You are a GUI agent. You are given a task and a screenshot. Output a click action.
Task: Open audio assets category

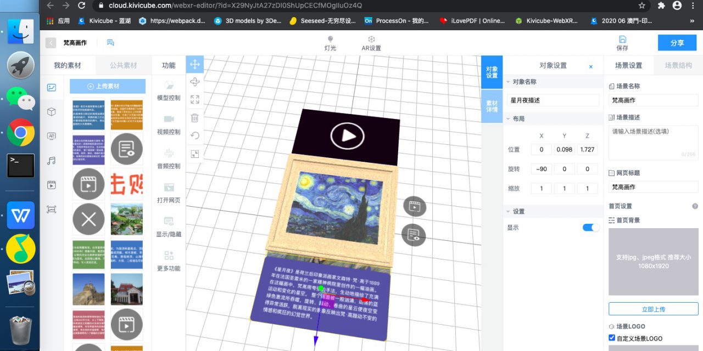point(52,161)
